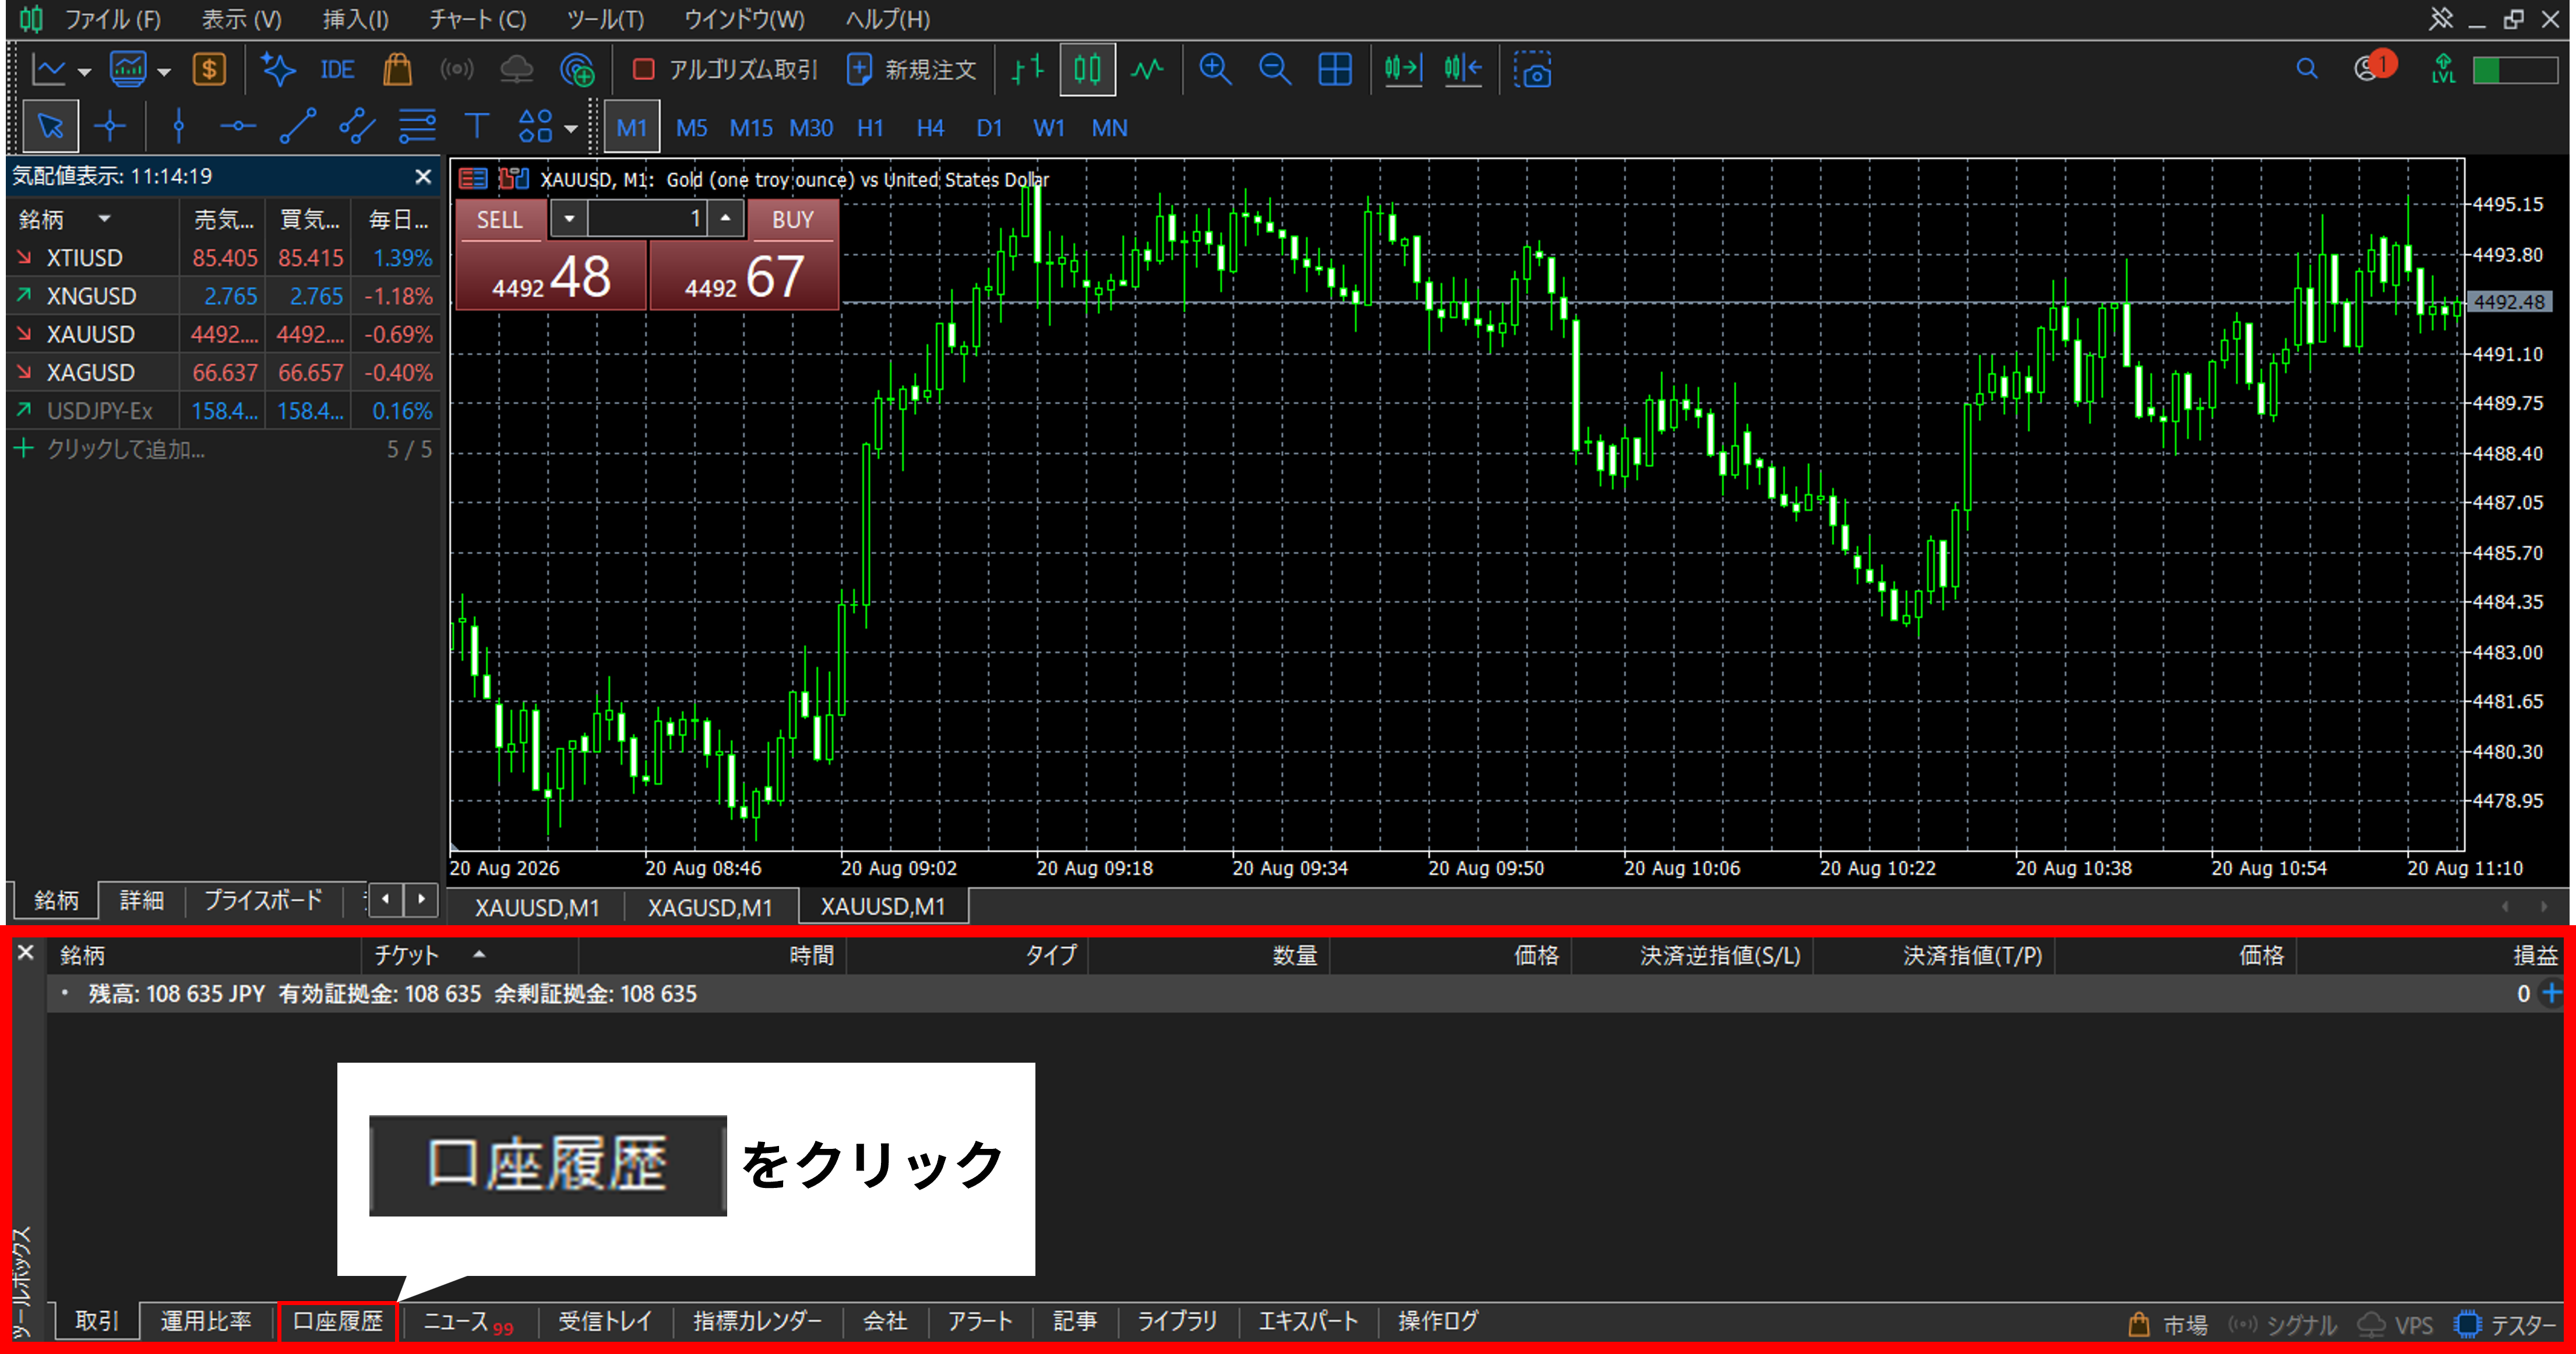Select the trendline drawing tool
The height and width of the screenshot is (1354, 2576).
[x=297, y=127]
